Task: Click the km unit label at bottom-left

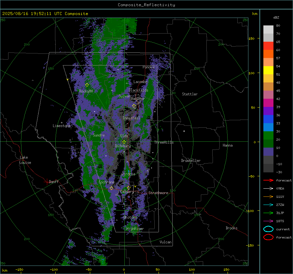Action: point(5,270)
